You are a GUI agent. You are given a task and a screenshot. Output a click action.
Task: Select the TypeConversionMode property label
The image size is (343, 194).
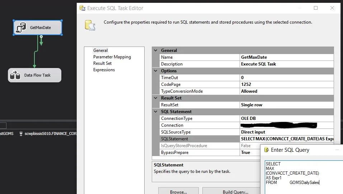(x=182, y=91)
